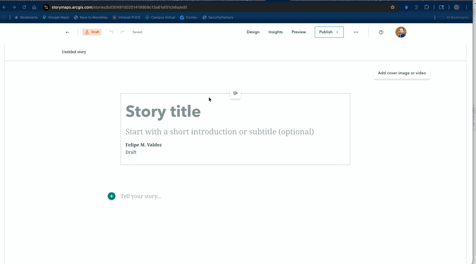Click the short introduction subtitle field
Screen dimensions: 476x264
coord(220,132)
